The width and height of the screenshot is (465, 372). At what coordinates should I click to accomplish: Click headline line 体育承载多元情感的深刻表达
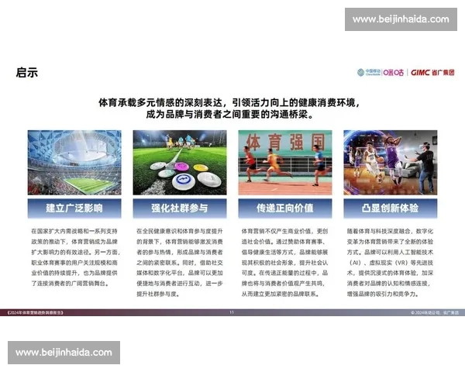(x=229, y=102)
